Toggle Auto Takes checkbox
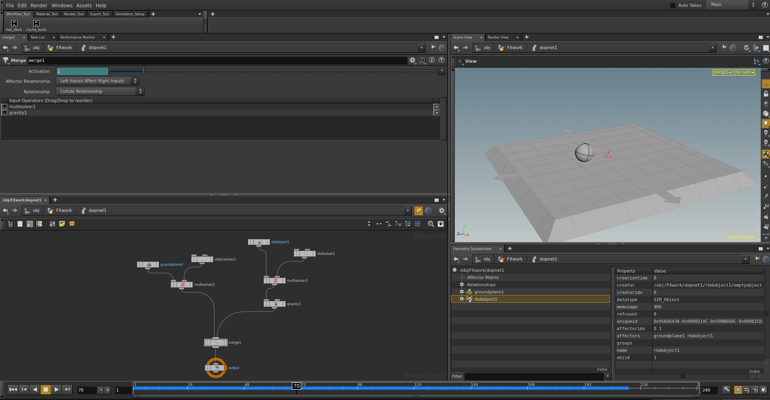This screenshot has width=770, height=400. [673, 5]
